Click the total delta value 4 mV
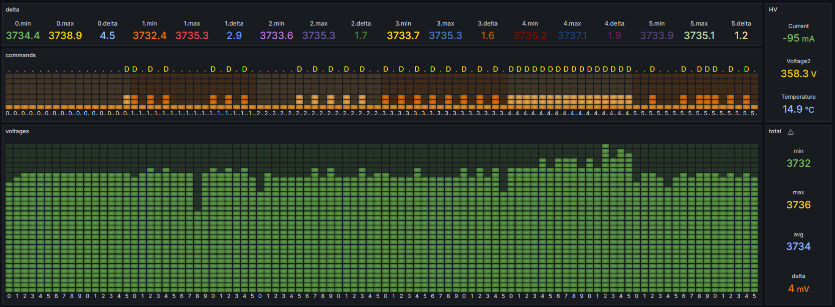Viewport: 835px width, 307px height. (798, 288)
